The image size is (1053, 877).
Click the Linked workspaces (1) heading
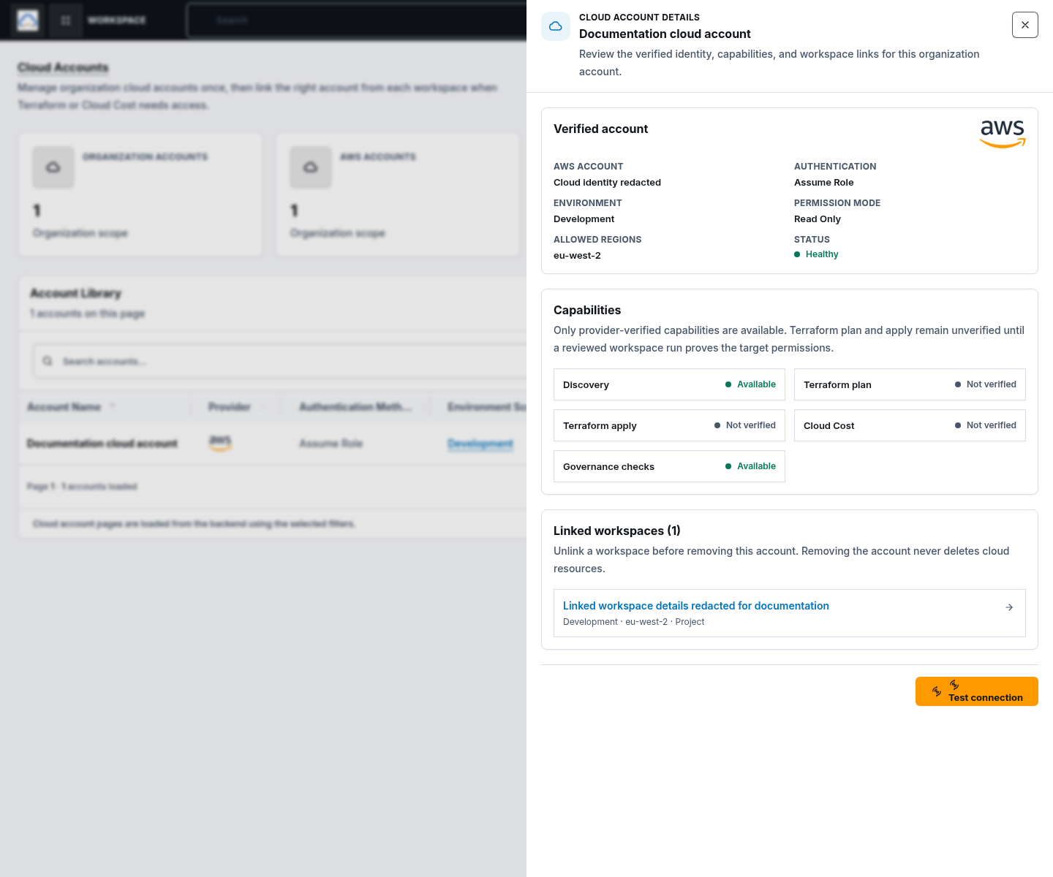click(616, 531)
